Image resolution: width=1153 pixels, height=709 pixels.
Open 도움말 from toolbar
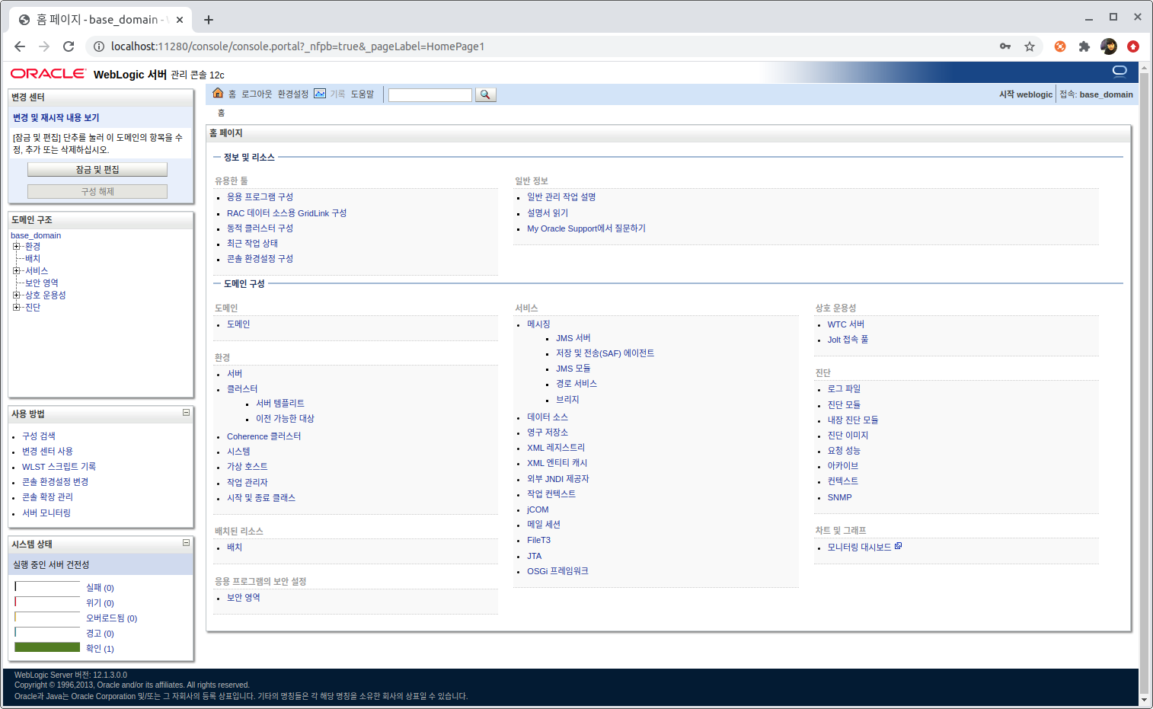pos(363,94)
